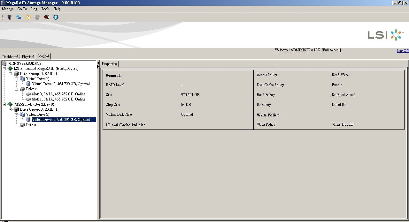Click the Drives icon under SAS9211-4i

point(22,125)
